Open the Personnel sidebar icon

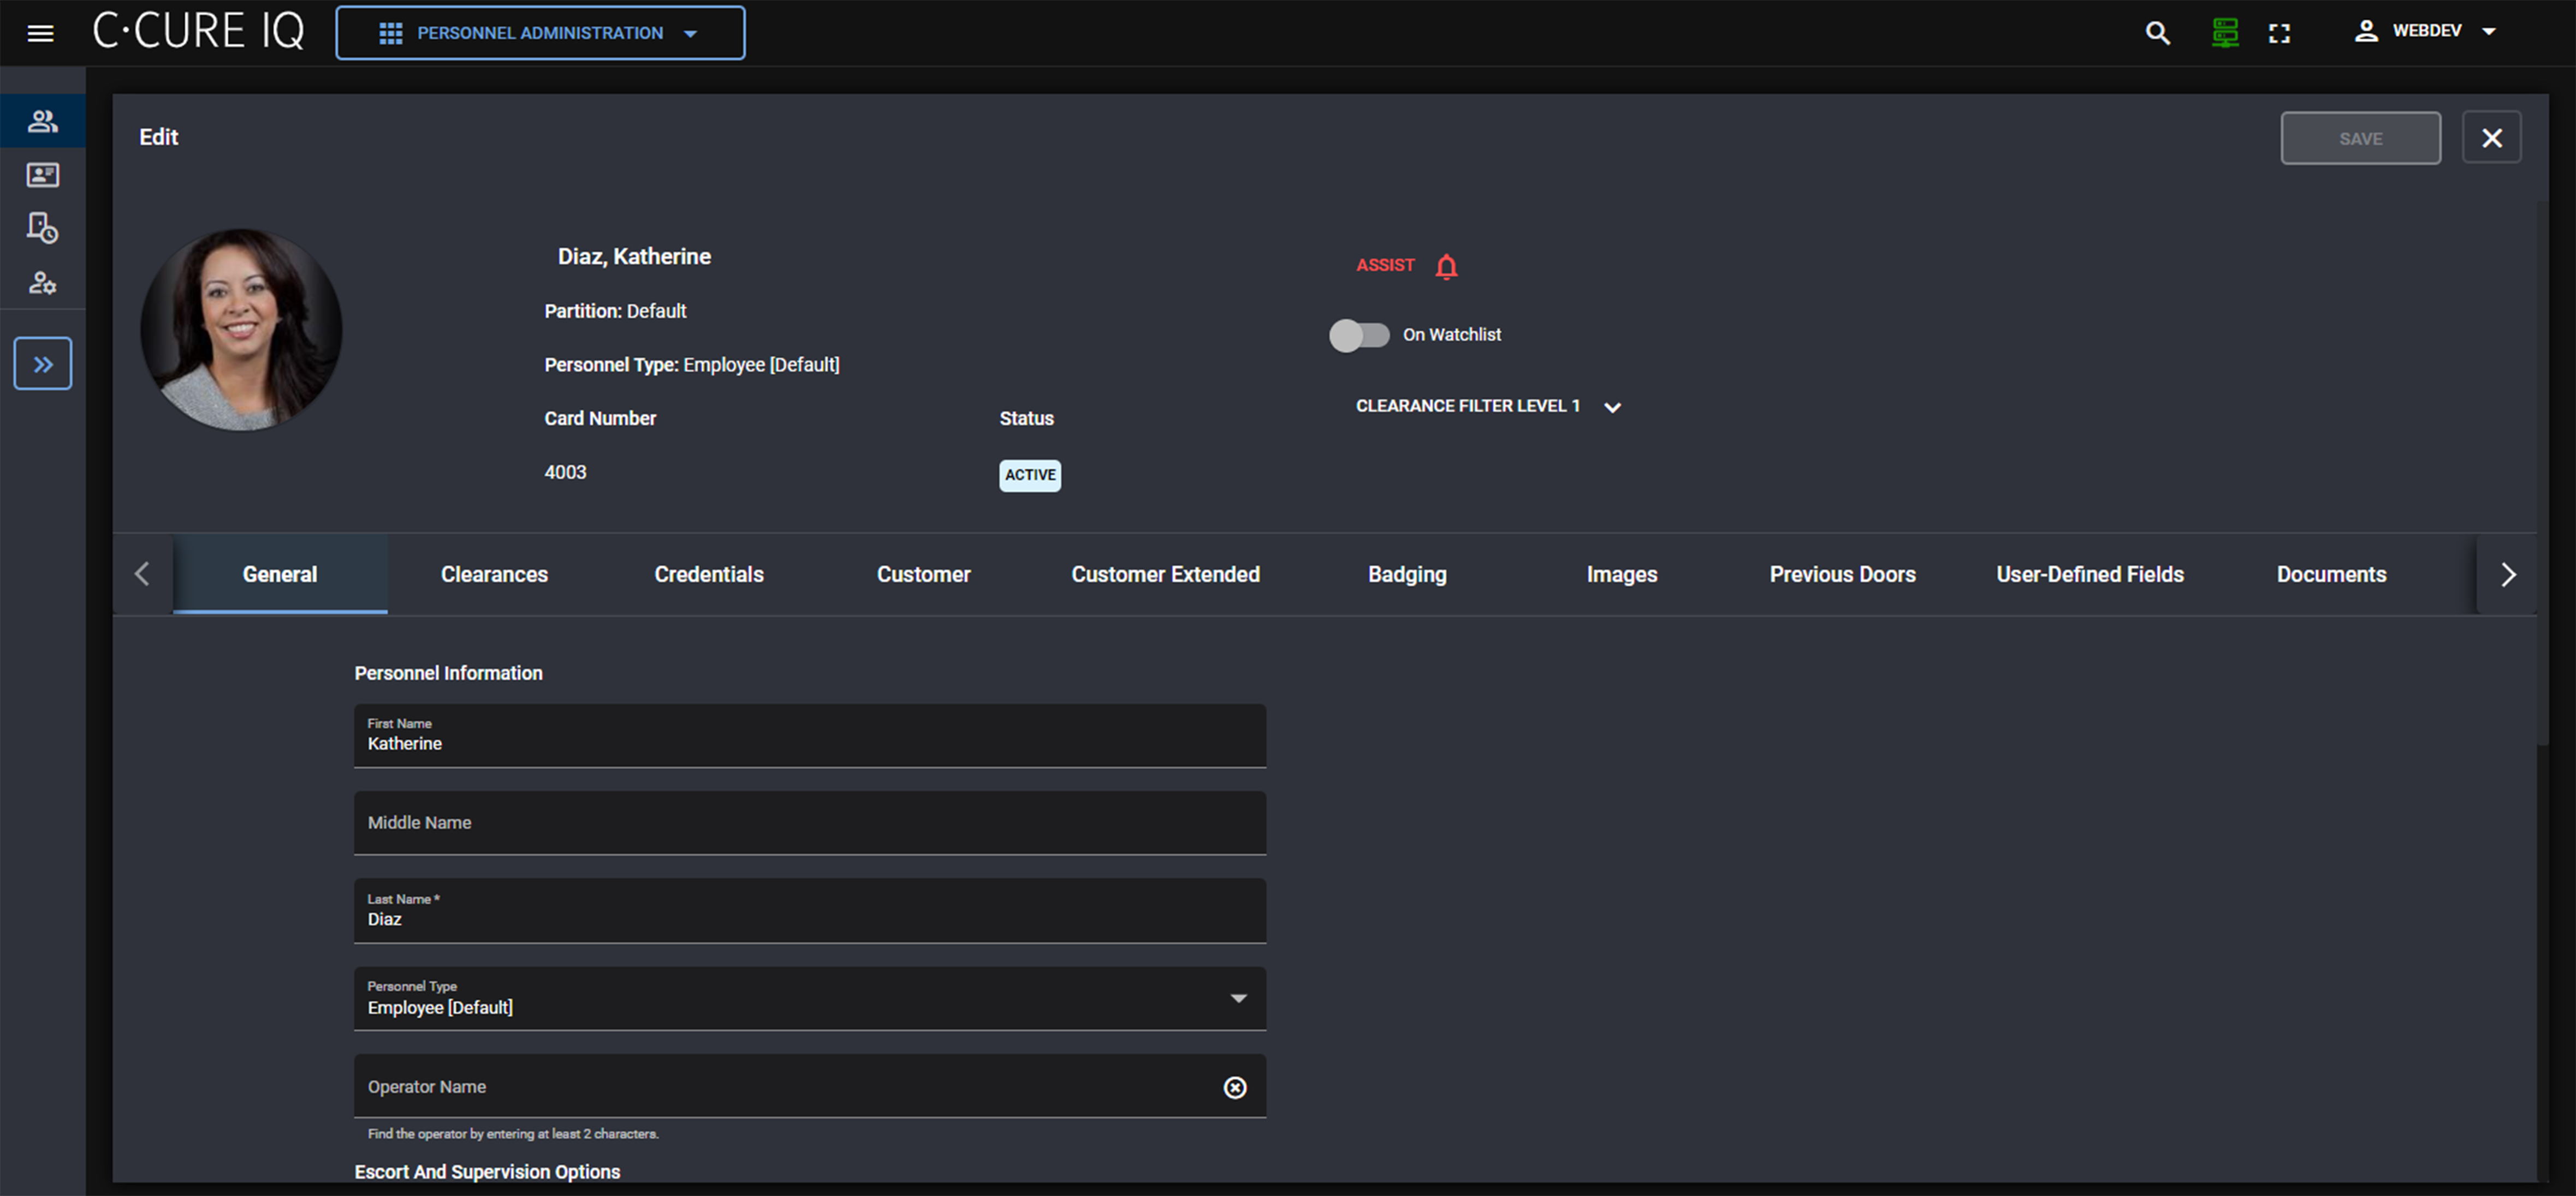pos(42,121)
